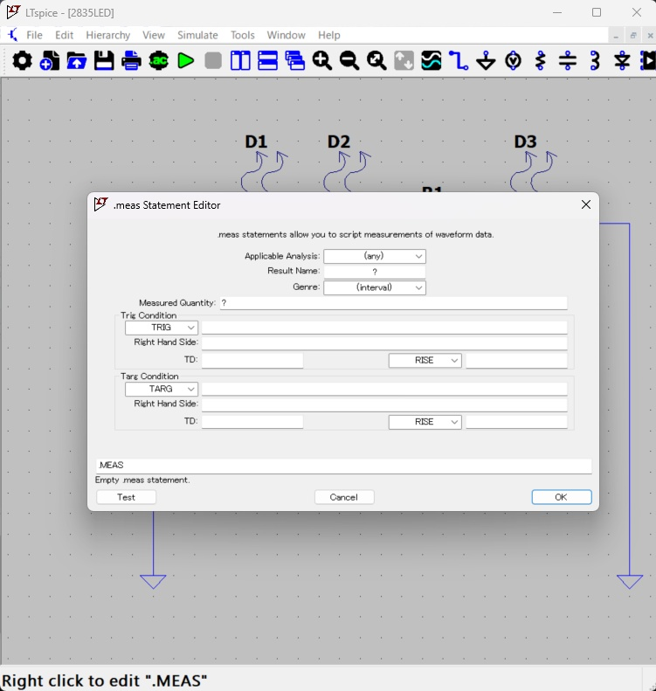Open the Control Panel gear icon
This screenshot has height=691, width=656.
pyautogui.click(x=22, y=60)
